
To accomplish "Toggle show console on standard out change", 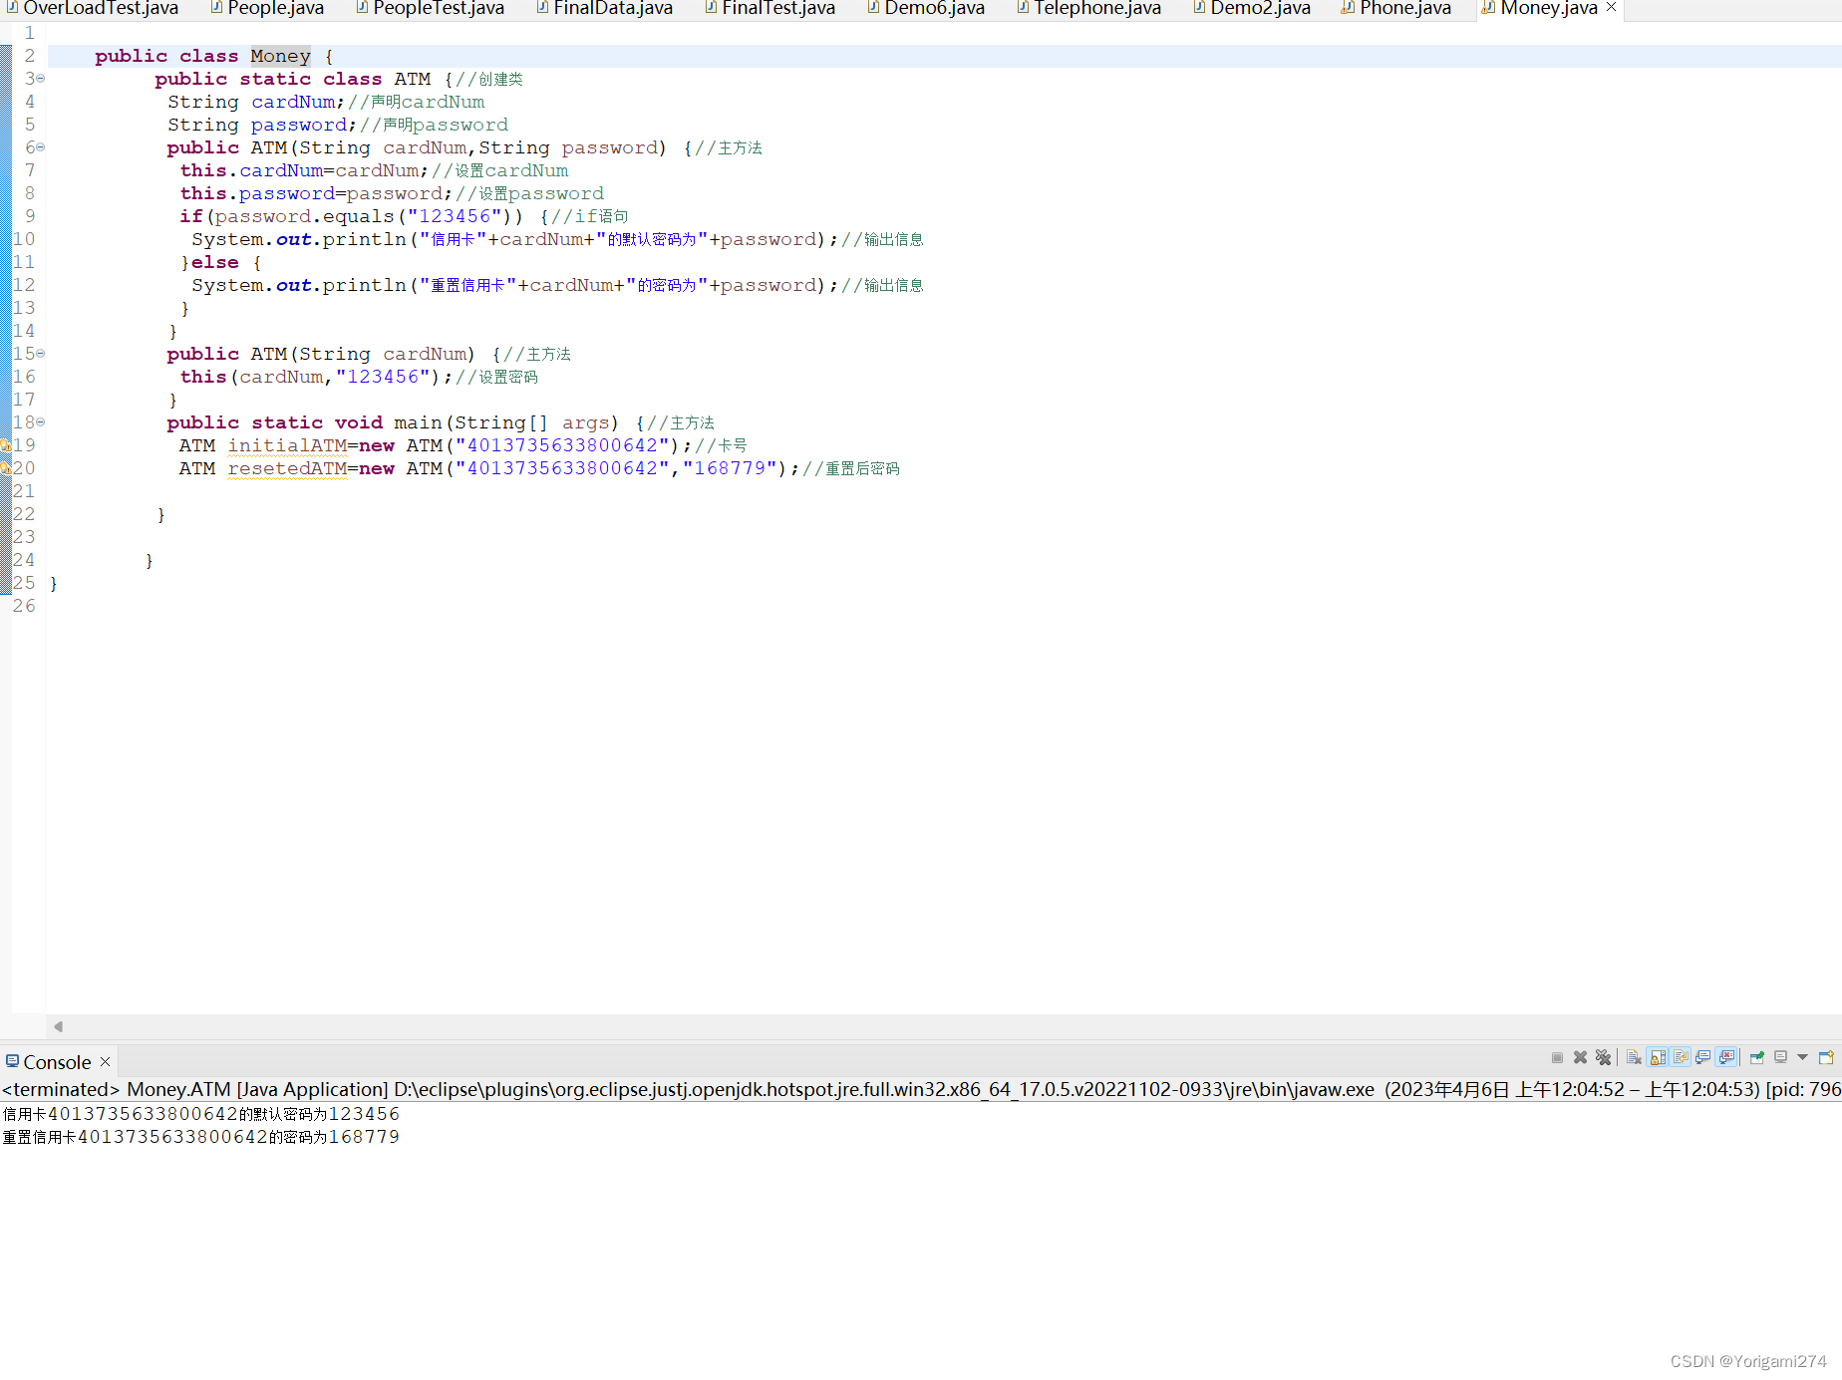I will (x=1703, y=1057).
